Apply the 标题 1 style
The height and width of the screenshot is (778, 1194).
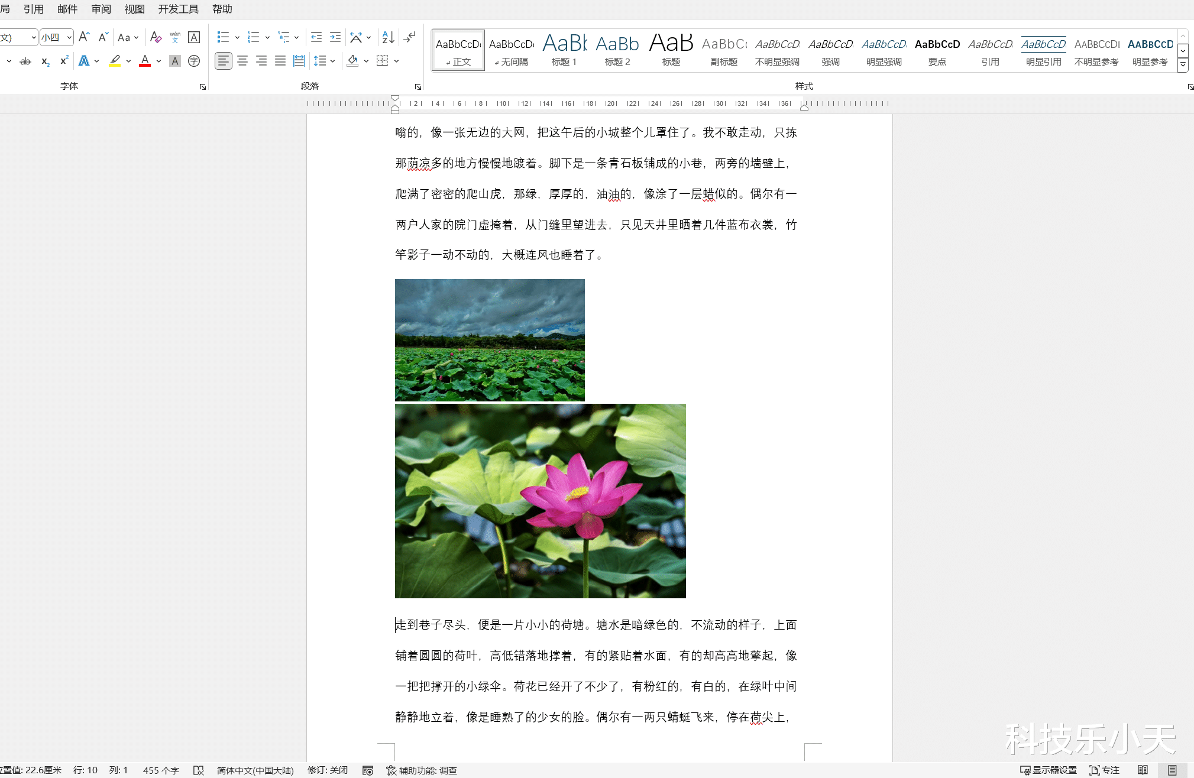tap(564, 50)
